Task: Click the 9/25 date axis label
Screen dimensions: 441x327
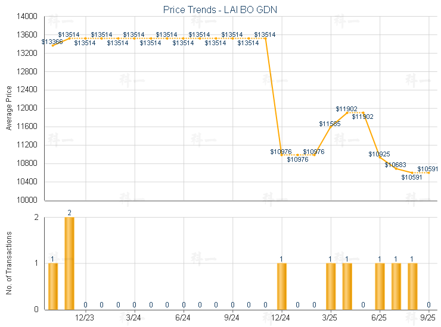Action: click(428, 319)
